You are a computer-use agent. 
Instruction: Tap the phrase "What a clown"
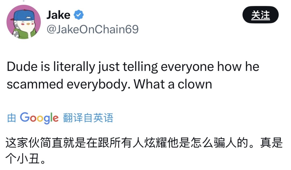pyautogui.click(x=173, y=84)
